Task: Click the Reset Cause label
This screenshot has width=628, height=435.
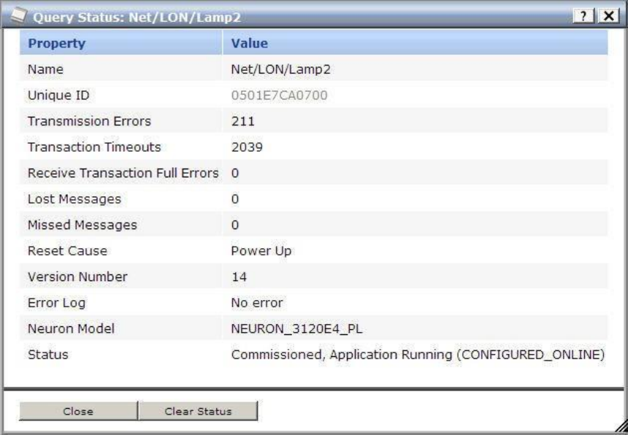Action: pos(67,251)
